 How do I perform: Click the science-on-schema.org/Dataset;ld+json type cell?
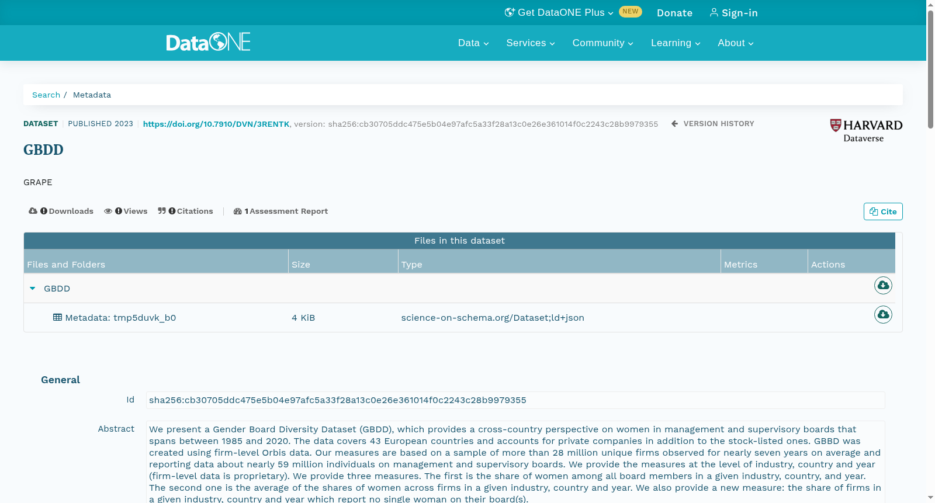click(493, 318)
